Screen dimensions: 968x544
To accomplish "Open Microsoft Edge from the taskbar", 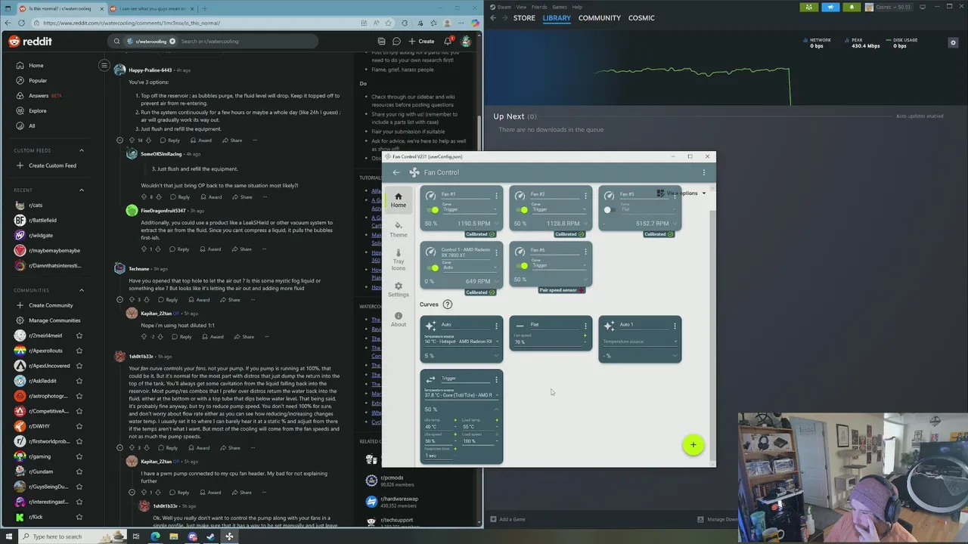I will pos(155,536).
